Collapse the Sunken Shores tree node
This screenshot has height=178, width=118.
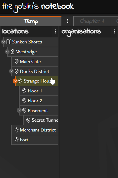click(3, 42)
